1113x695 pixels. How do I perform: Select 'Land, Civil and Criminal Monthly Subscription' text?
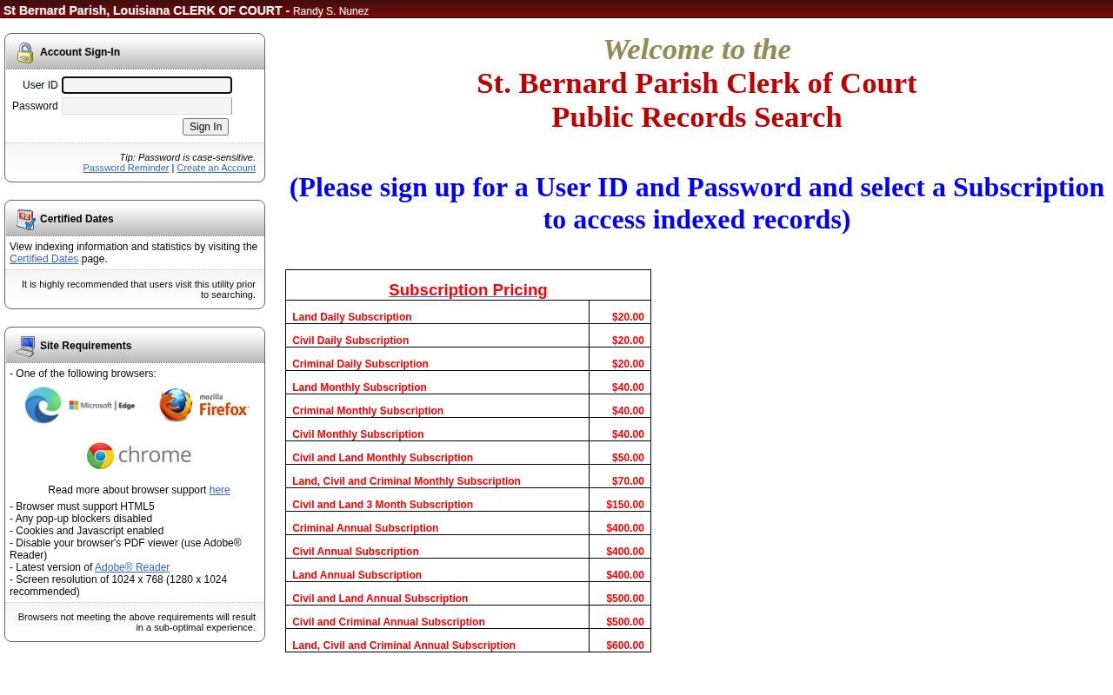click(406, 481)
